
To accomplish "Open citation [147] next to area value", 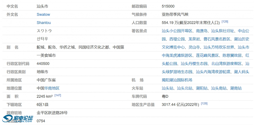I will [58, 95].
